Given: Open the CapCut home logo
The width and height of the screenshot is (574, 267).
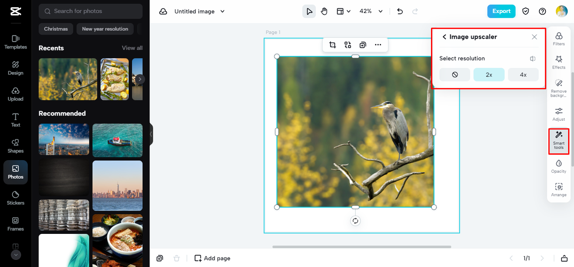Looking at the screenshot, I should 16,12.
